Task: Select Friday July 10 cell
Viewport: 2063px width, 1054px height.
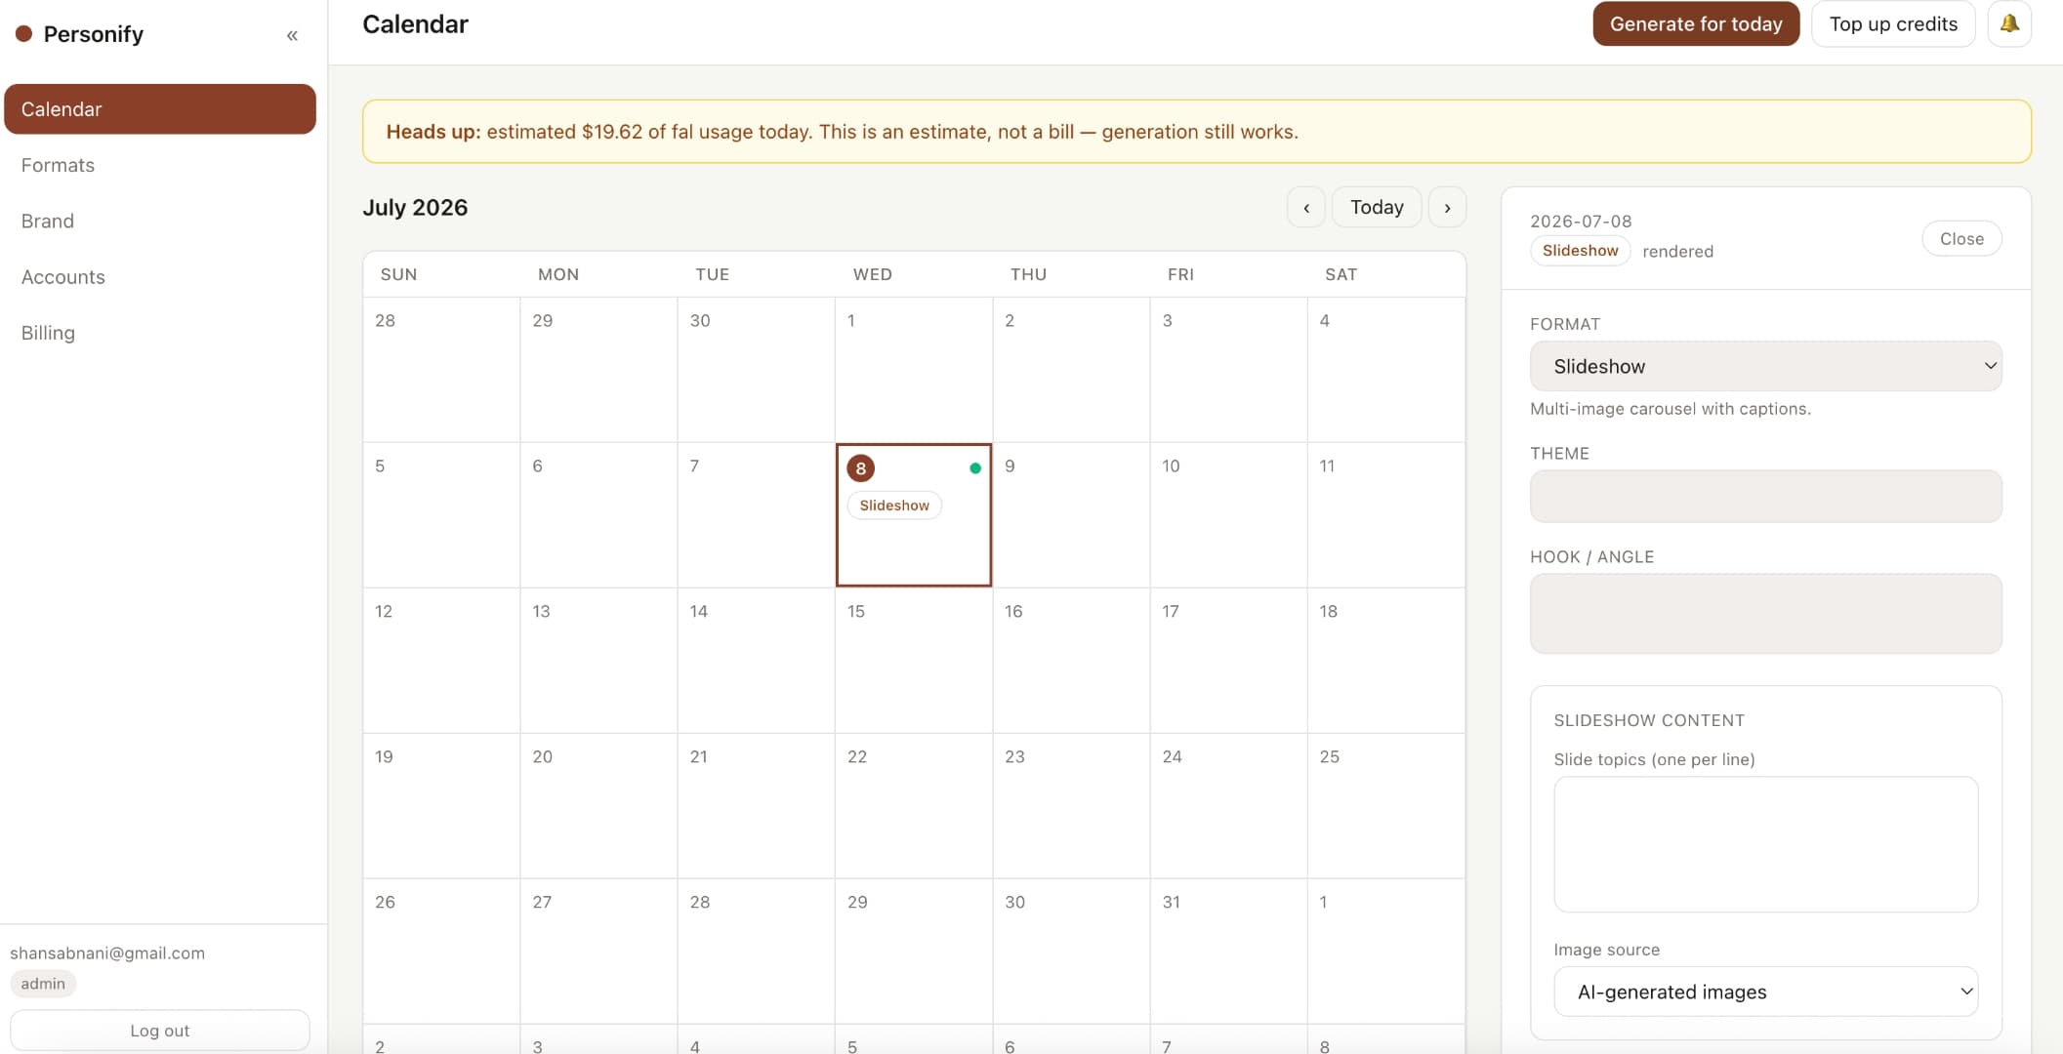Action: click(x=1228, y=515)
